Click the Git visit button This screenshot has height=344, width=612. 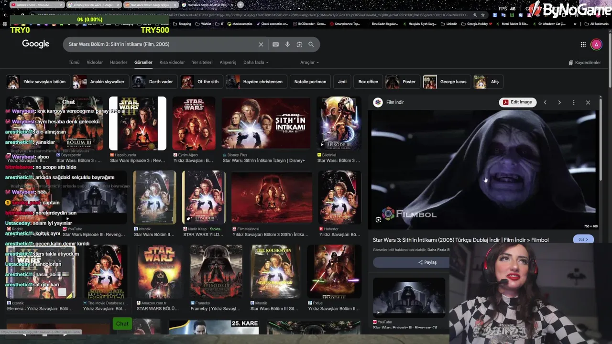[583, 239]
